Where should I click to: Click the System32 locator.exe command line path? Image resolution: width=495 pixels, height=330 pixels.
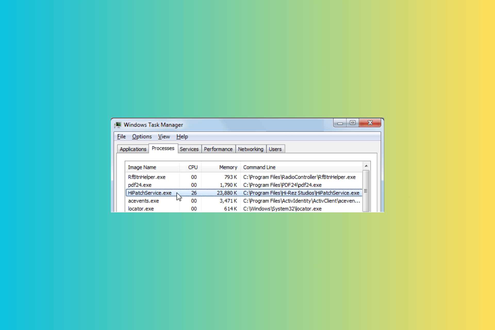pos(282,209)
